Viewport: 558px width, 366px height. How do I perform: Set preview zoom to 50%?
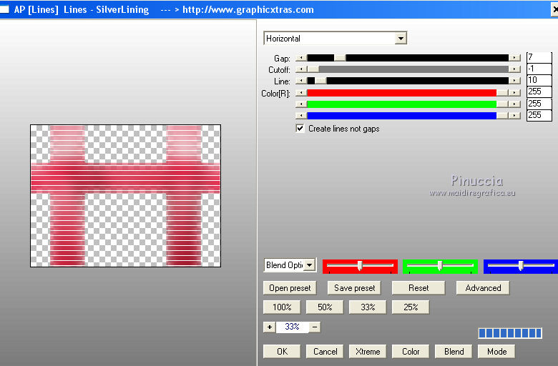pos(325,307)
